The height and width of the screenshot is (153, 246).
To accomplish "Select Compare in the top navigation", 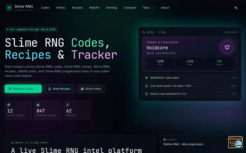I will pyautogui.click(x=130, y=8).
